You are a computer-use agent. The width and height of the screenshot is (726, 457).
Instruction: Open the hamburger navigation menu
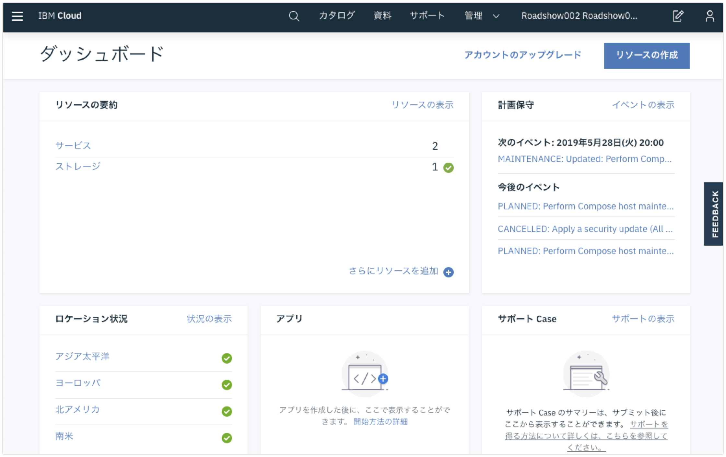tap(18, 16)
